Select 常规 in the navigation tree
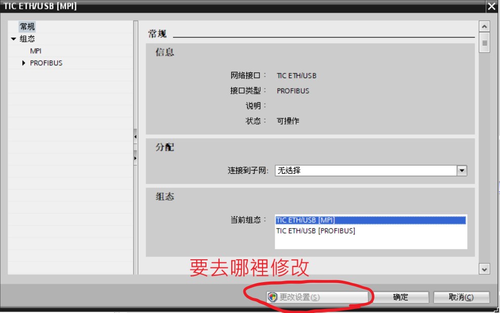The width and height of the screenshot is (500, 313). point(27,26)
